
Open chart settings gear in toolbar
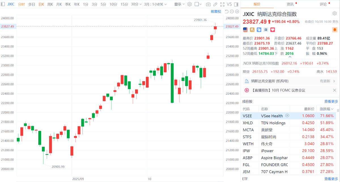190,4
